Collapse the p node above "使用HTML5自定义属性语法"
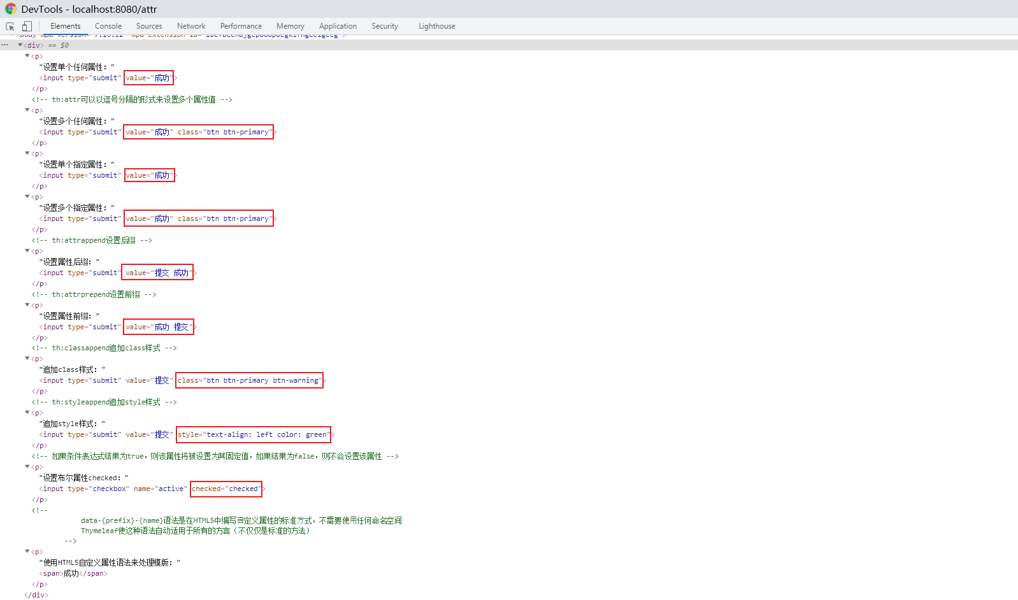 tap(27, 552)
